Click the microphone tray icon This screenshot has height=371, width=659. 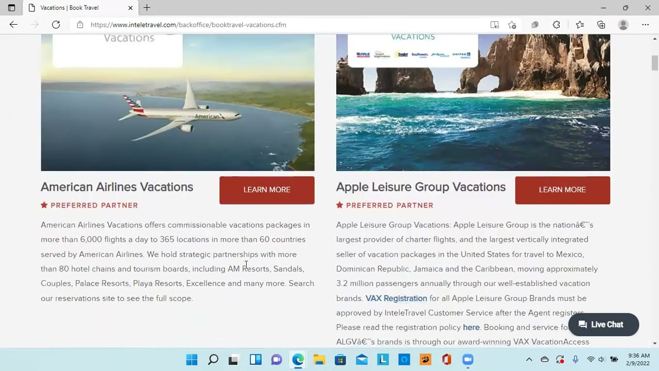(576, 360)
